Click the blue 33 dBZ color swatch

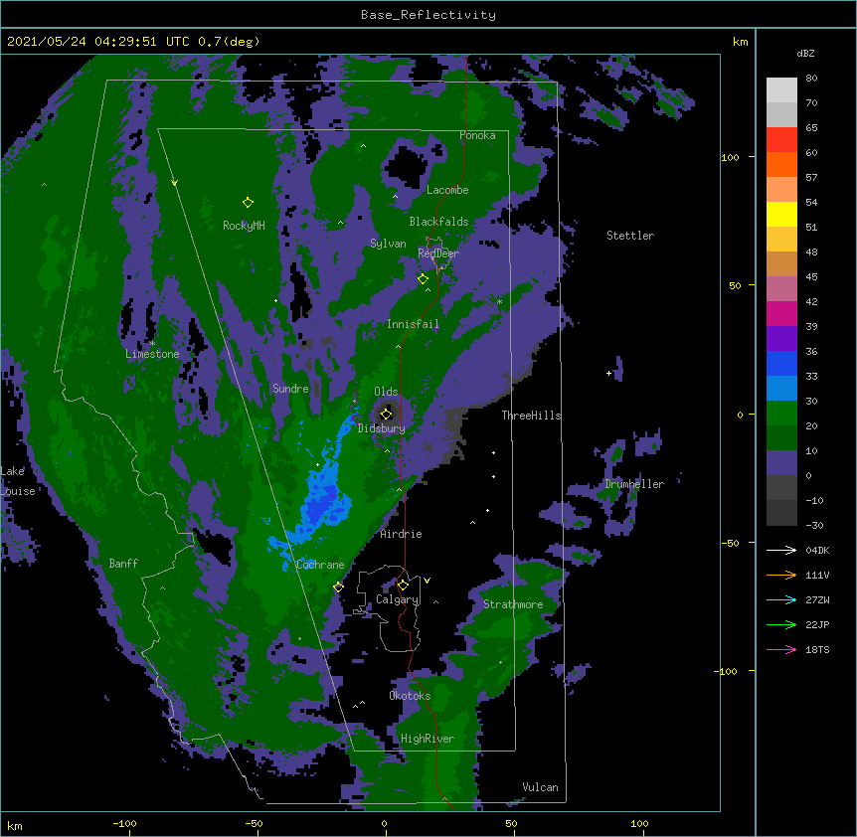[x=781, y=363]
